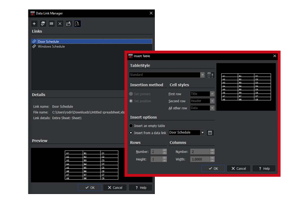Select the Door Schedule link in the list
Viewport: 307px width, 203px height.
tap(92, 41)
